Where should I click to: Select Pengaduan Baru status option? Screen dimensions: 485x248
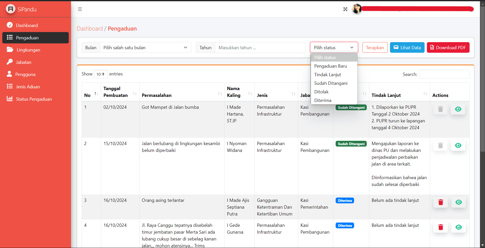pyautogui.click(x=334, y=66)
